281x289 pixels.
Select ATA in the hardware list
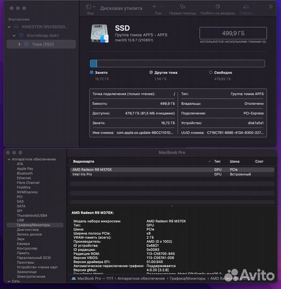point(20,164)
